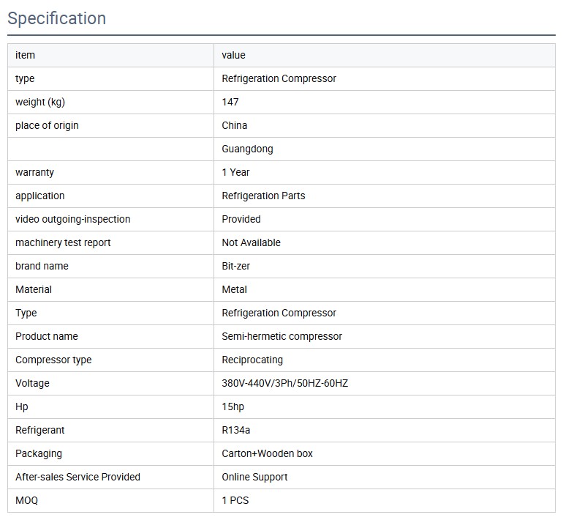This screenshot has height=520, width=563.
Task: Click the 'video outgoing-inspection' label
Action: point(72,219)
